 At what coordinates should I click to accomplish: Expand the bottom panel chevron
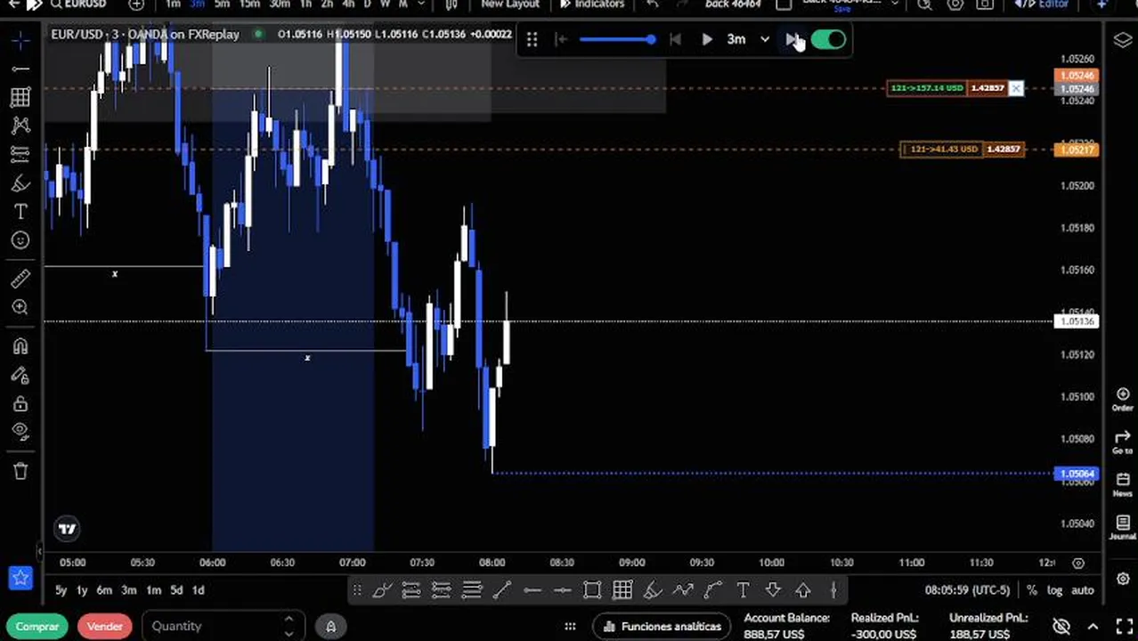click(x=1093, y=627)
